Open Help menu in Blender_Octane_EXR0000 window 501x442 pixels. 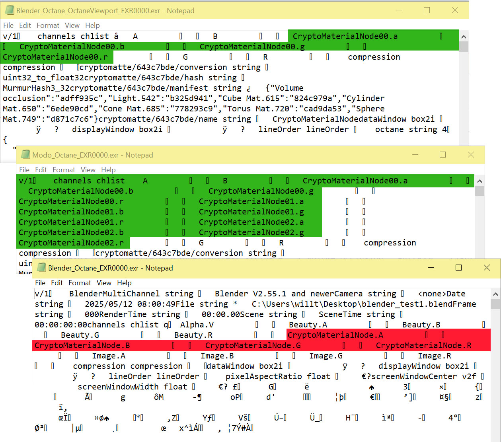click(124, 283)
